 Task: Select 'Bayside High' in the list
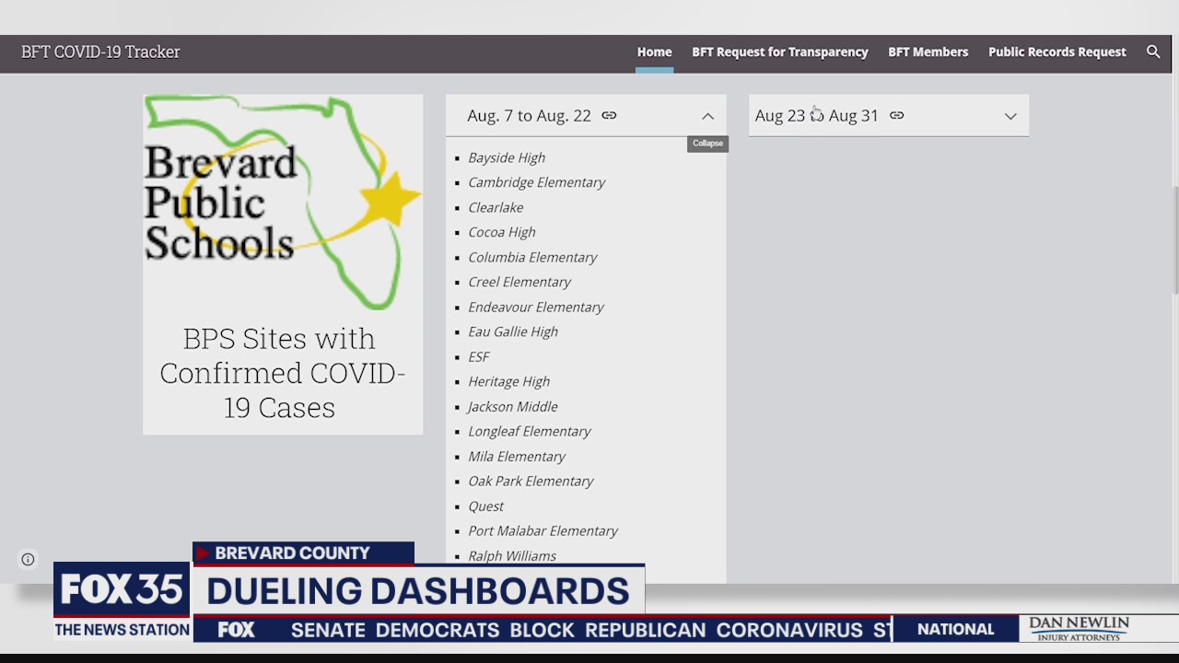pyautogui.click(x=507, y=157)
